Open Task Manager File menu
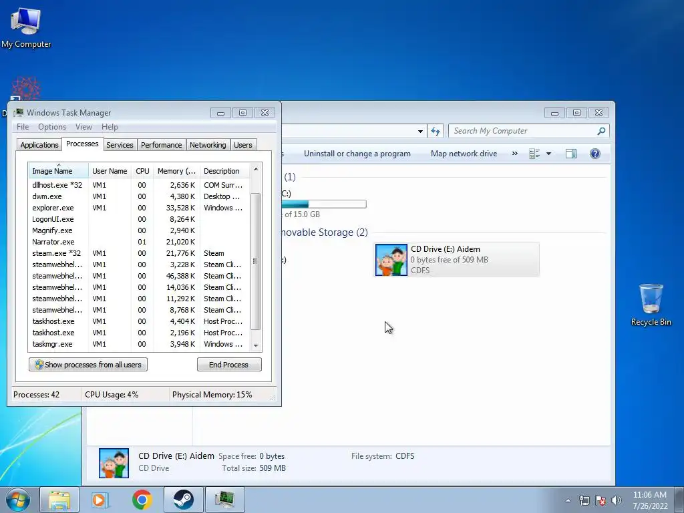Image resolution: width=684 pixels, height=513 pixels. (23, 127)
